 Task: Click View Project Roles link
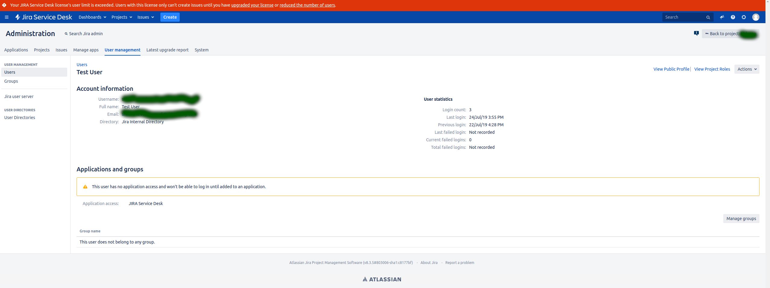click(712, 69)
